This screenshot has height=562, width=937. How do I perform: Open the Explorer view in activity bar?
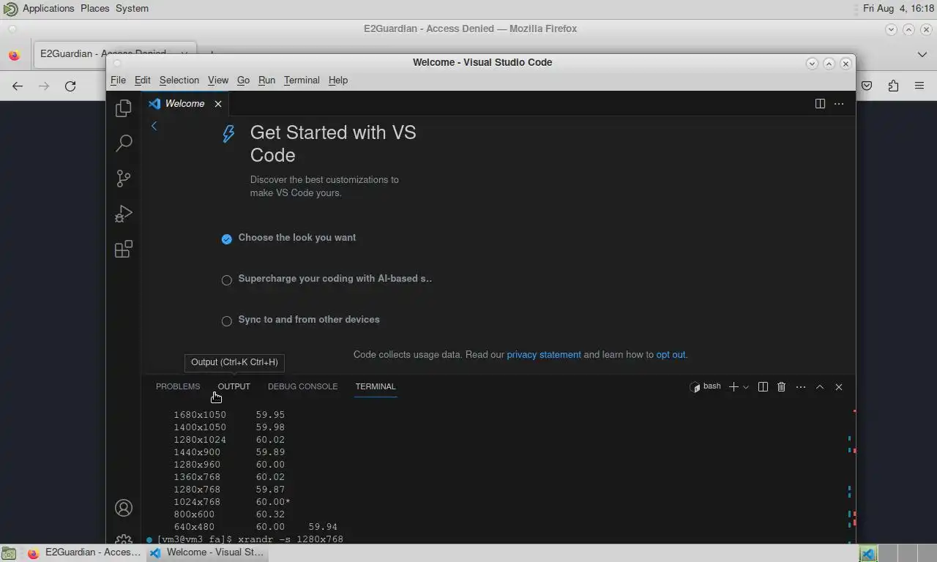pyautogui.click(x=124, y=108)
